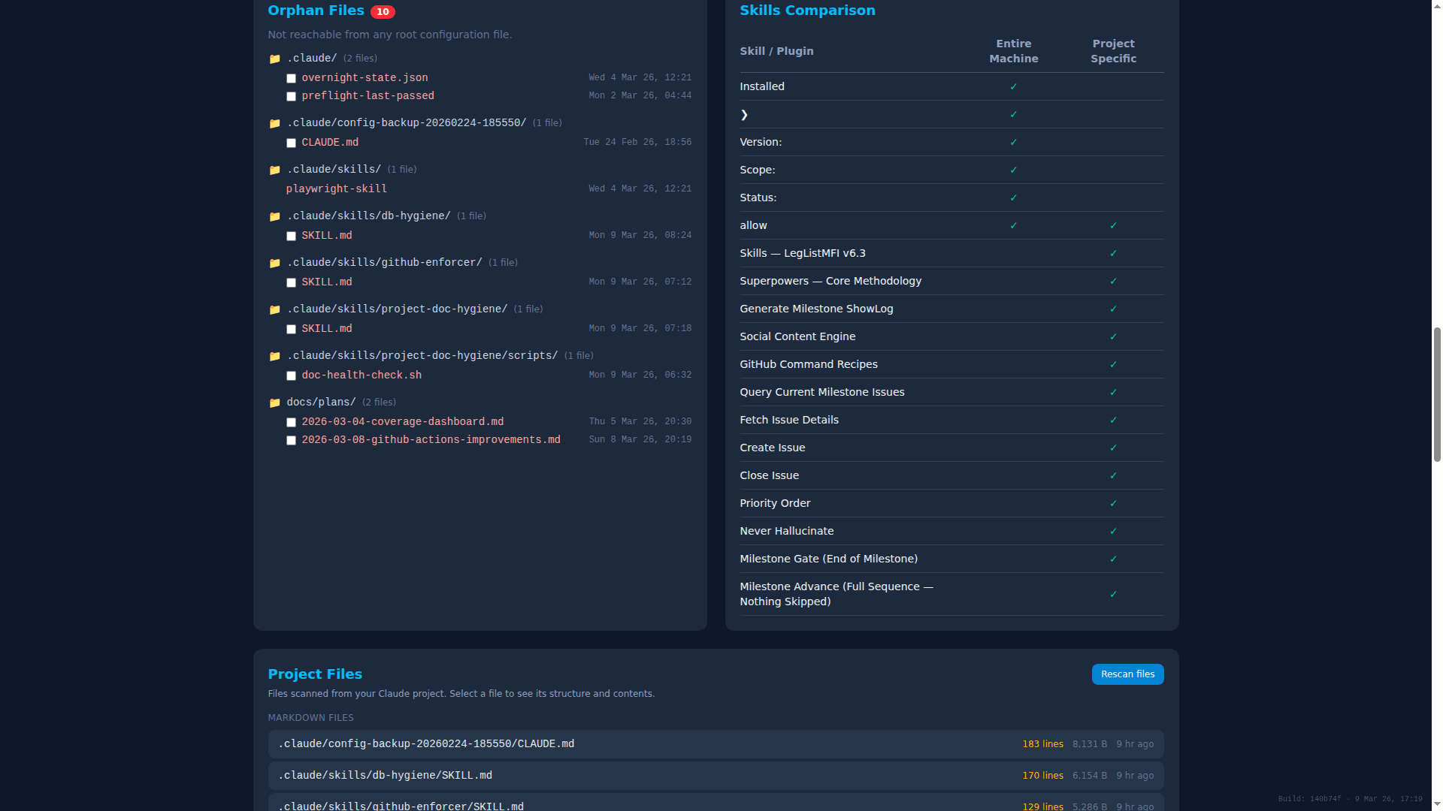Click the folder icon beside .claude/skills/db-hygiene/
This screenshot has height=811, width=1443.
pos(275,216)
